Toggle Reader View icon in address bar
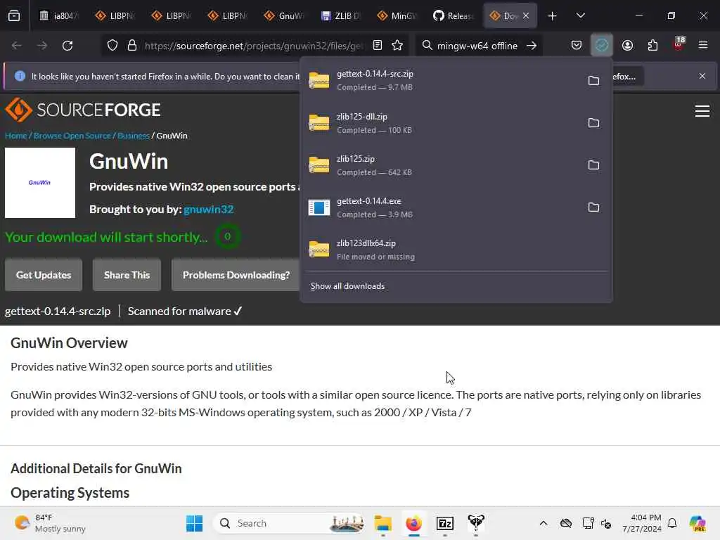Viewport: 720px width, 540px height. [378, 46]
